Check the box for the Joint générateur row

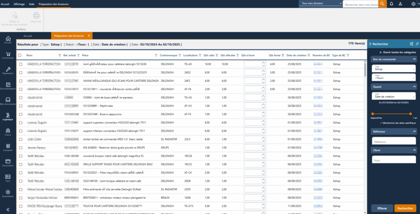pos(20,64)
